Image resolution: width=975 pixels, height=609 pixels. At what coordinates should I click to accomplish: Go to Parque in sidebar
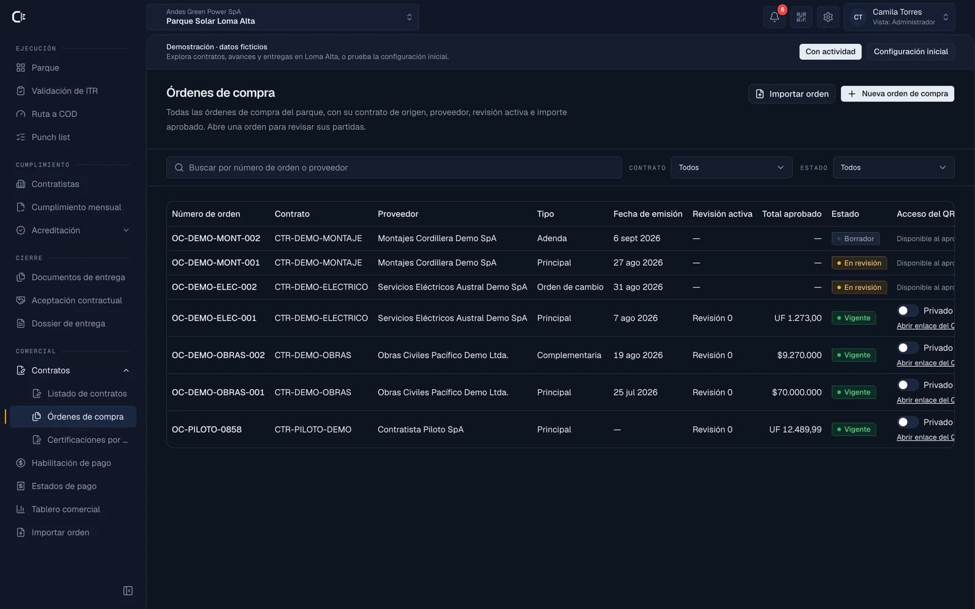click(73, 68)
